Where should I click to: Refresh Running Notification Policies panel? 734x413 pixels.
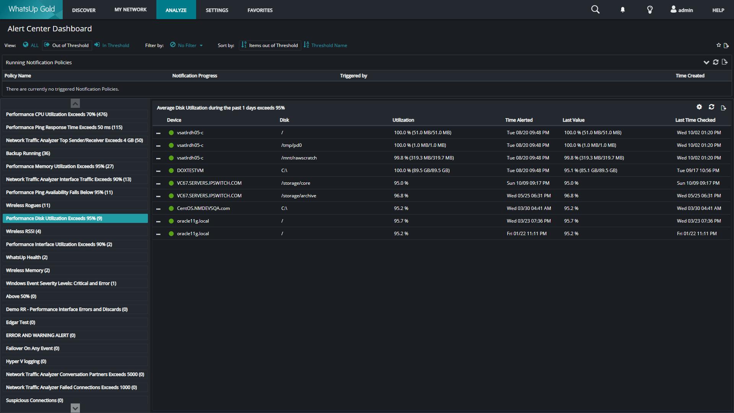tap(716, 62)
